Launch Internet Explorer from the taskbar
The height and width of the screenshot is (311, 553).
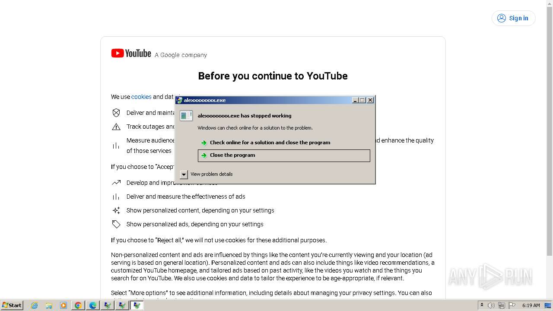pyautogui.click(x=34, y=305)
